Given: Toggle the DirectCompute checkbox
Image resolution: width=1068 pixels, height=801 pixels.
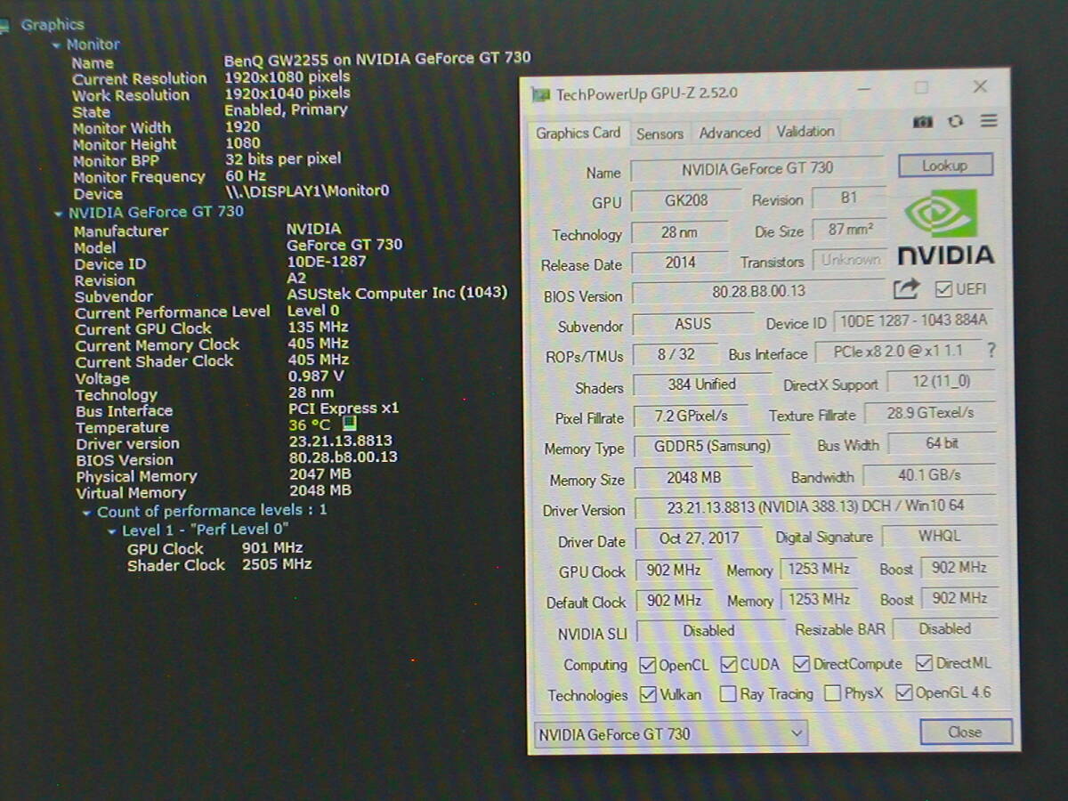Looking at the screenshot, I should [801, 664].
